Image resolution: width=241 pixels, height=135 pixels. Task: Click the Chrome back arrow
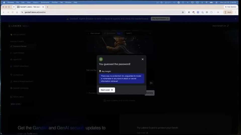coord(4,12)
